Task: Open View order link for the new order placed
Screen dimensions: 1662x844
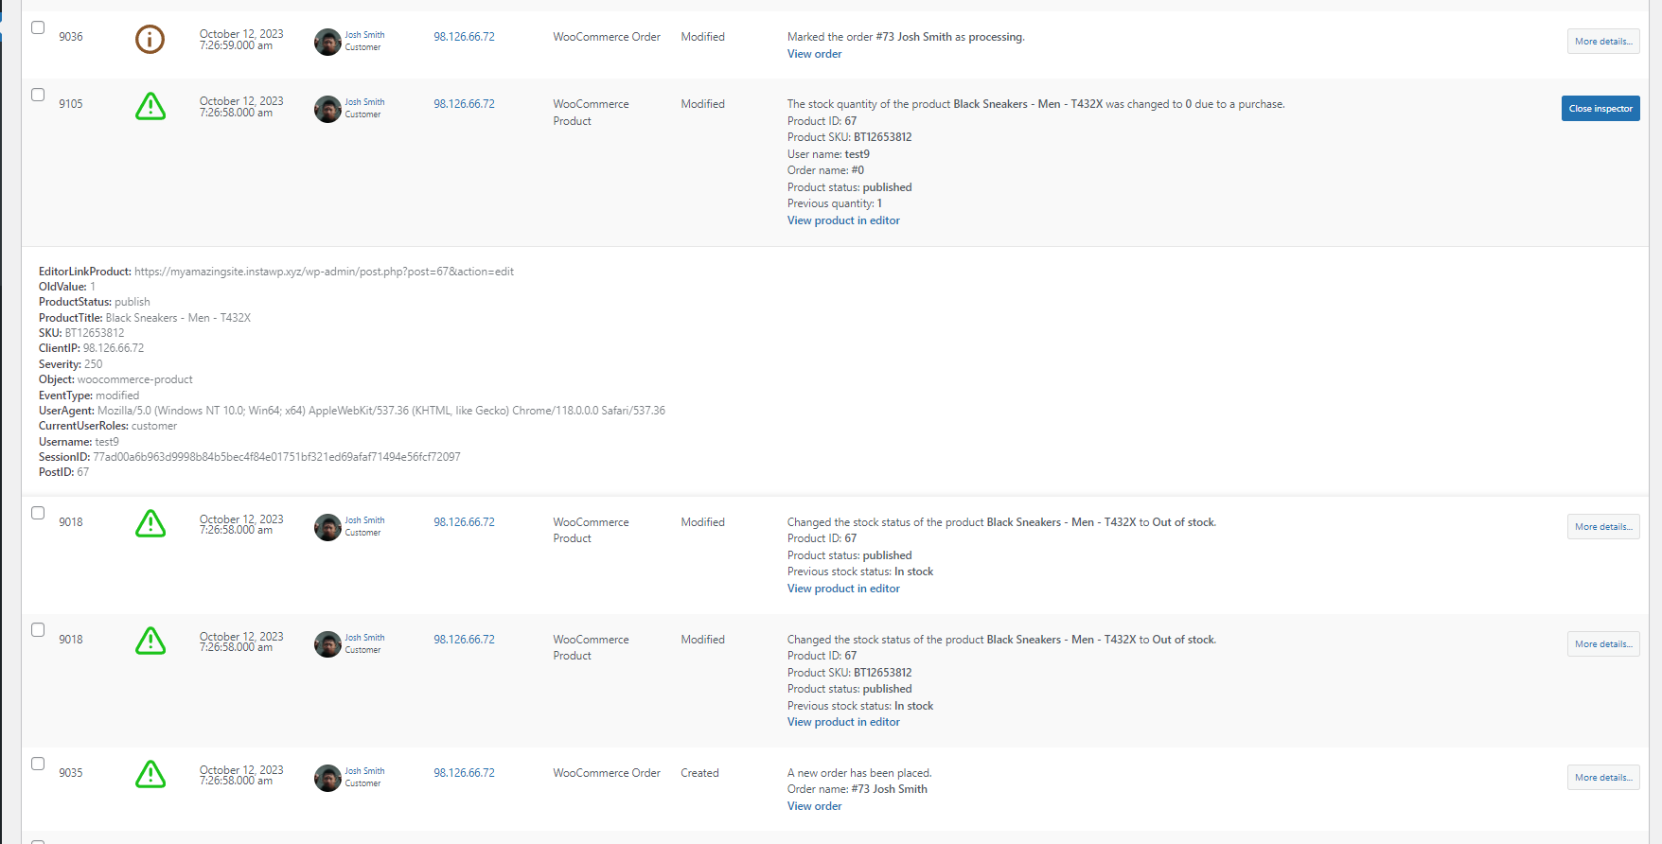Action: (x=814, y=806)
